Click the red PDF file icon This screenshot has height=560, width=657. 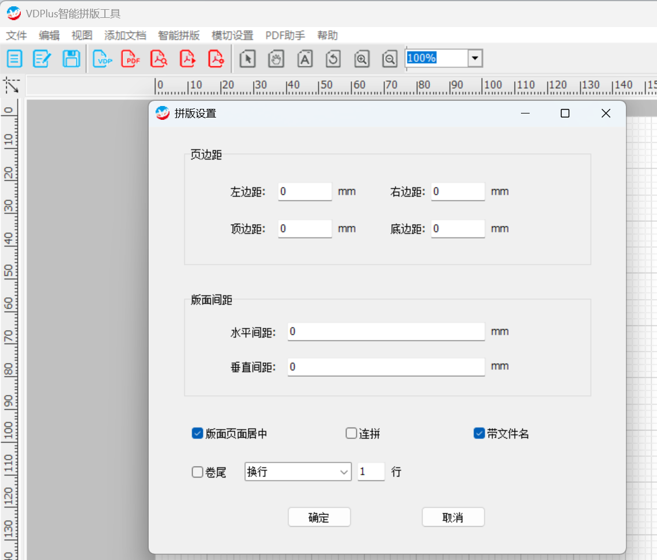pos(130,59)
